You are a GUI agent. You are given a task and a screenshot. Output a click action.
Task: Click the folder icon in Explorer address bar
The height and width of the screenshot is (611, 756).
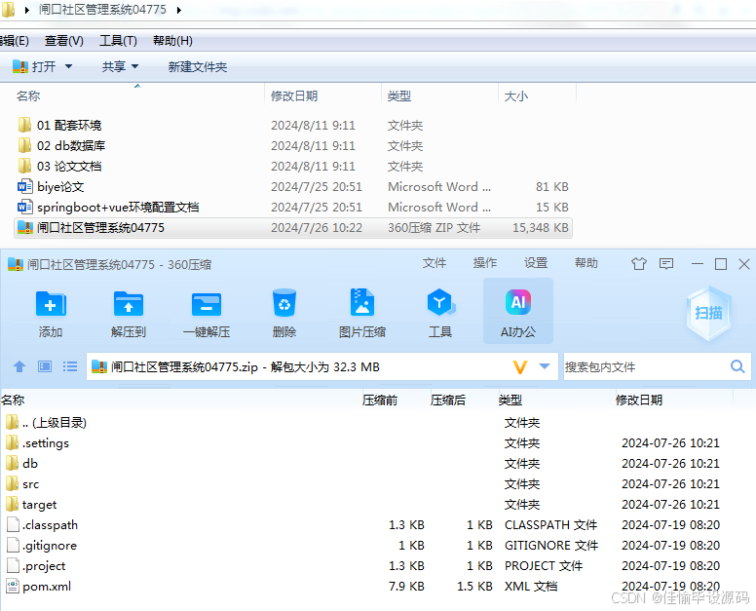pyautogui.click(x=8, y=9)
